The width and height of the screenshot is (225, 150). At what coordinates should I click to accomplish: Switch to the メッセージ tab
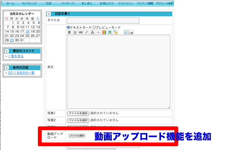[67, 3]
